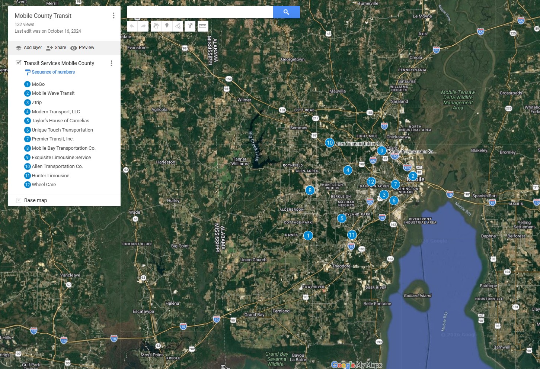Select the Measure distances ruler tool
The image size is (540, 369).
[x=203, y=26]
